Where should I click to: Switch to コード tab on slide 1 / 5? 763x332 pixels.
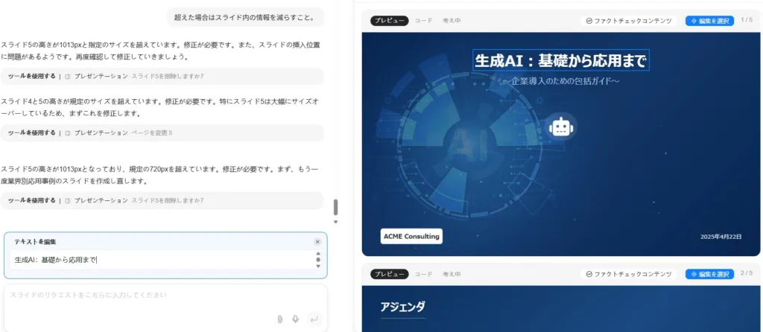[423, 21]
